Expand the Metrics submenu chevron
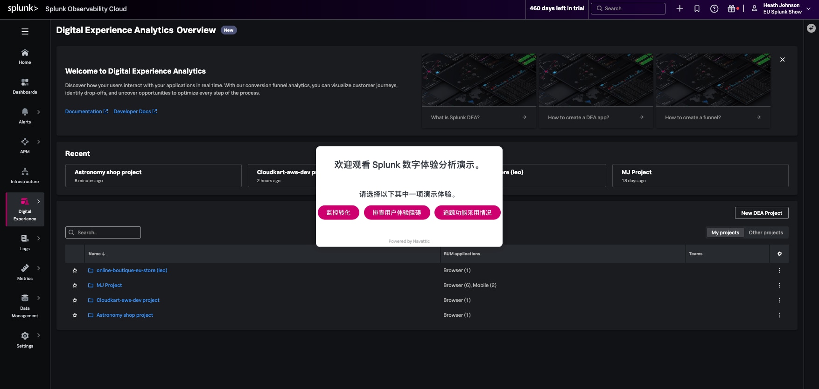 pos(38,268)
